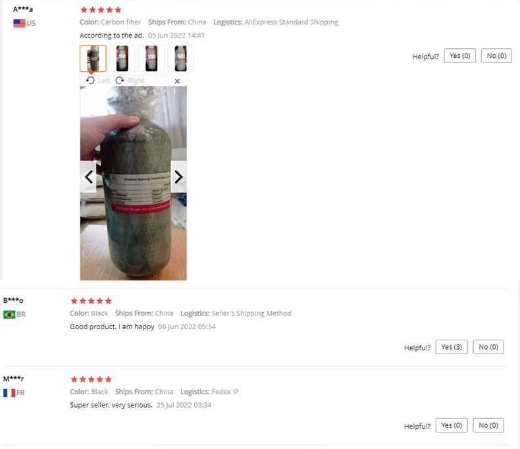Rotate the review photo left
Image resolution: width=520 pixels, height=449 pixels.
pos(98,80)
